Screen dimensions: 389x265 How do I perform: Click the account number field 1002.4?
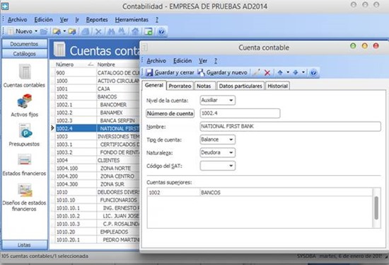[240, 113]
